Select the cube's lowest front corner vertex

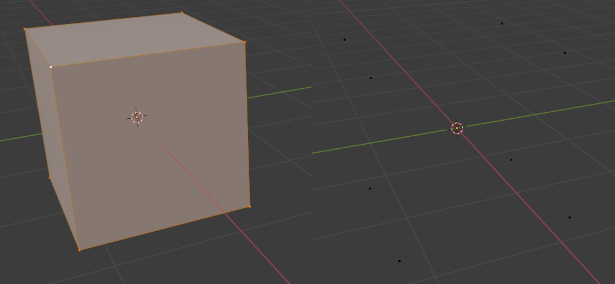79,250
